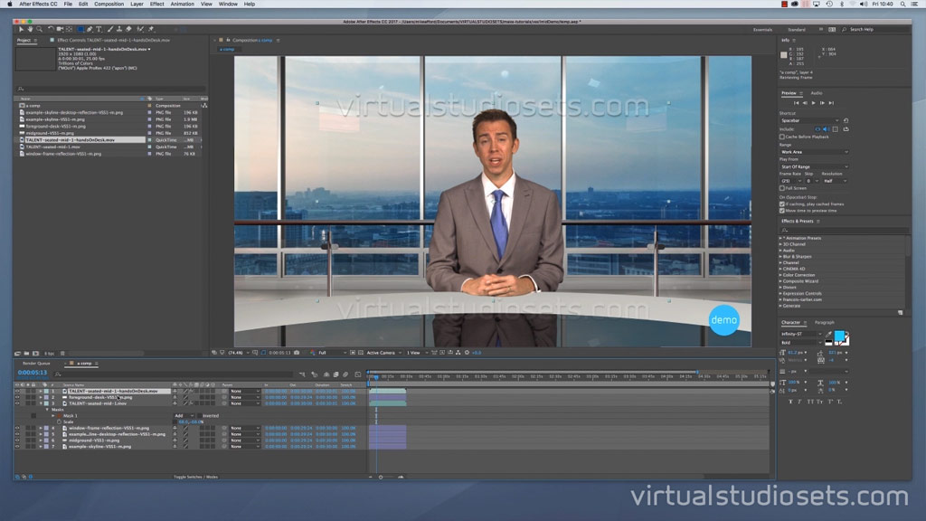Create a new folder in Project panel
The image size is (926, 521).
pyautogui.click(x=26, y=354)
